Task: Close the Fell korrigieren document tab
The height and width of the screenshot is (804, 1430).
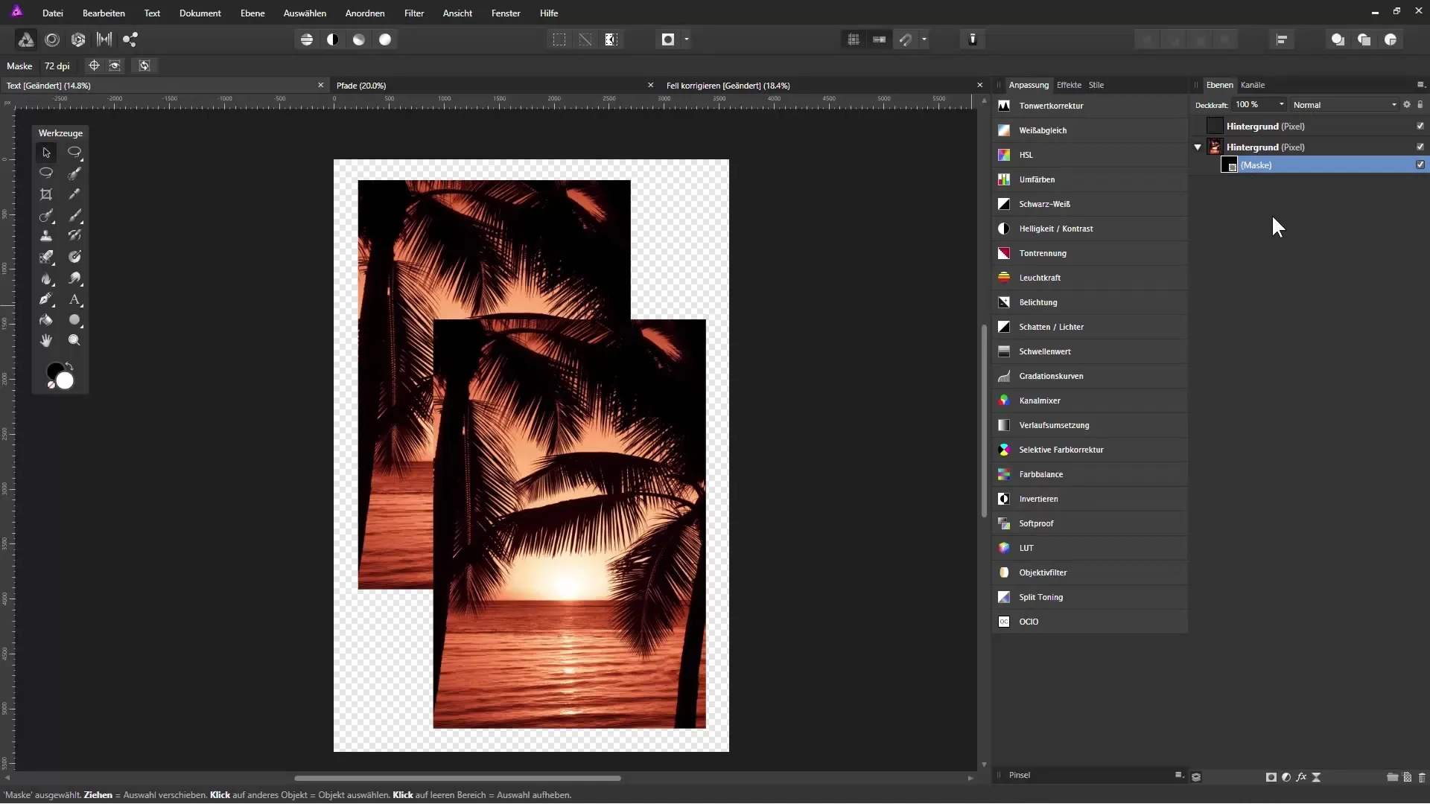Action: pyautogui.click(x=979, y=86)
